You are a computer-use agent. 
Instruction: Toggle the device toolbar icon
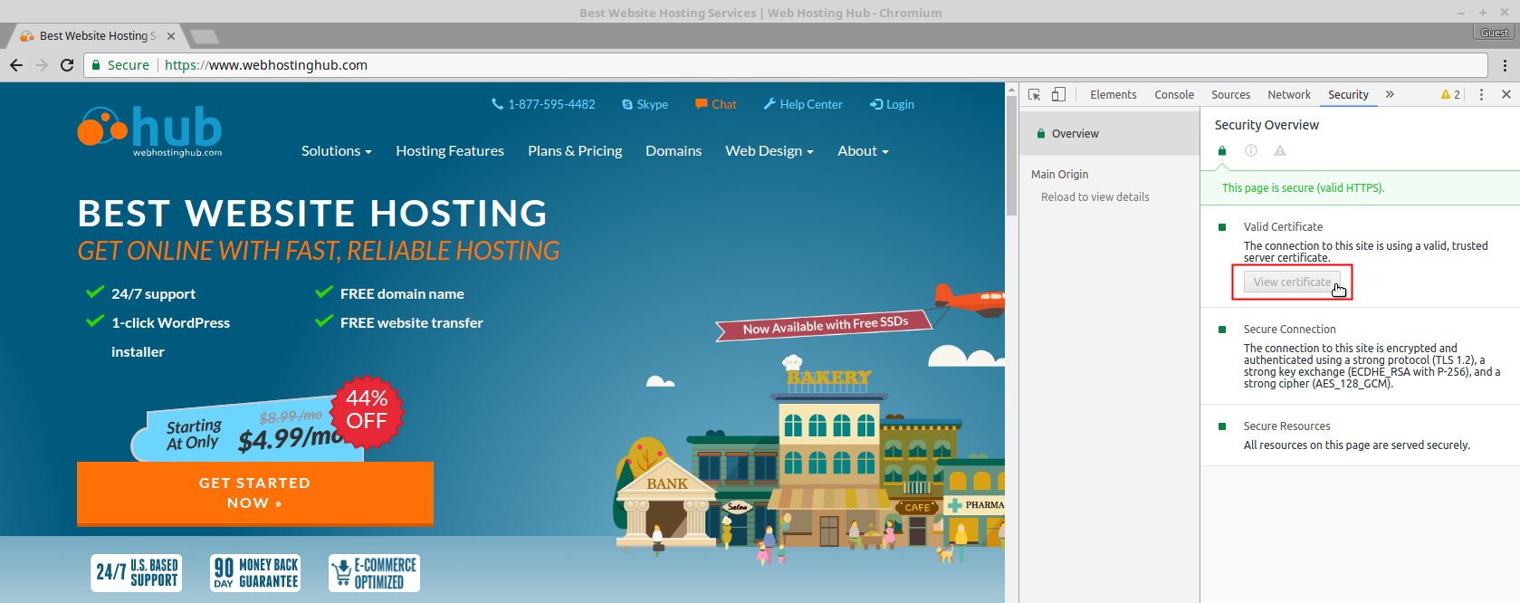coord(1058,95)
